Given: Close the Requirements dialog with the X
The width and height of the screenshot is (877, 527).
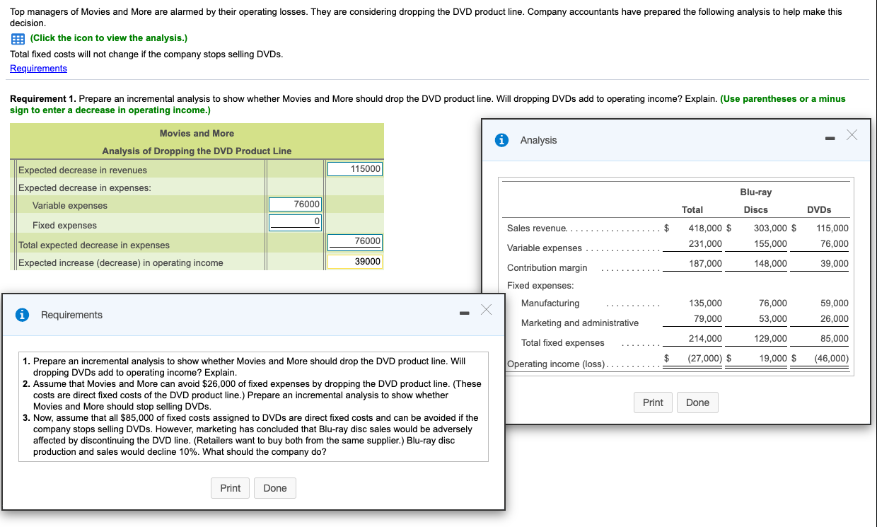Looking at the screenshot, I should (x=486, y=310).
